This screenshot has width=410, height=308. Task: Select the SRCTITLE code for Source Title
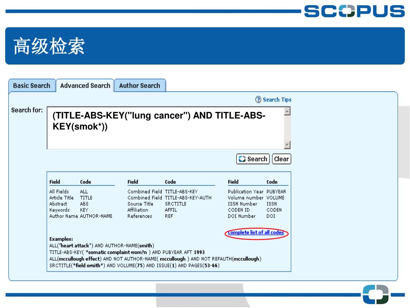pyautogui.click(x=176, y=204)
